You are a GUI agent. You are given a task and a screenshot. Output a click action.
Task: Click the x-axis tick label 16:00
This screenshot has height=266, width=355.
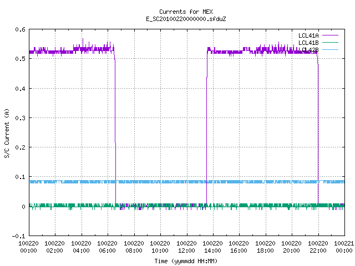[x=239, y=251]
